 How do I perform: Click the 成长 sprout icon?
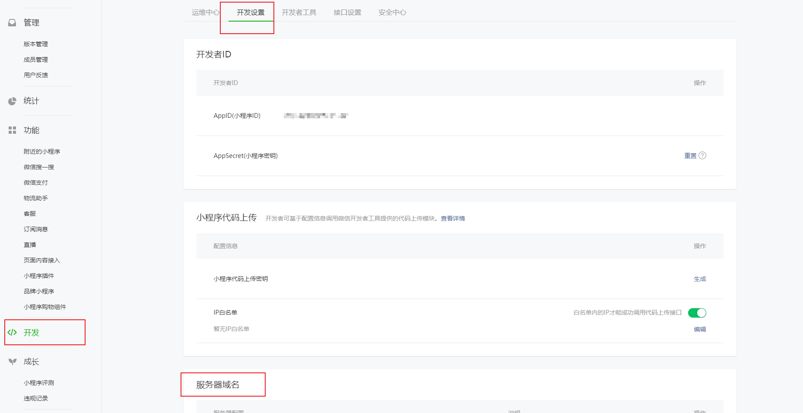click(x=13, y=362)
